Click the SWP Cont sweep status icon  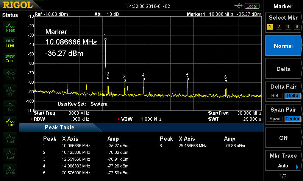coord(10,58)
